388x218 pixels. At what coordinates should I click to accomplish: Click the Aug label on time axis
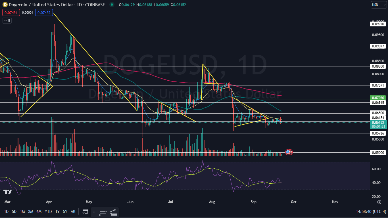[x=212, y=202]
